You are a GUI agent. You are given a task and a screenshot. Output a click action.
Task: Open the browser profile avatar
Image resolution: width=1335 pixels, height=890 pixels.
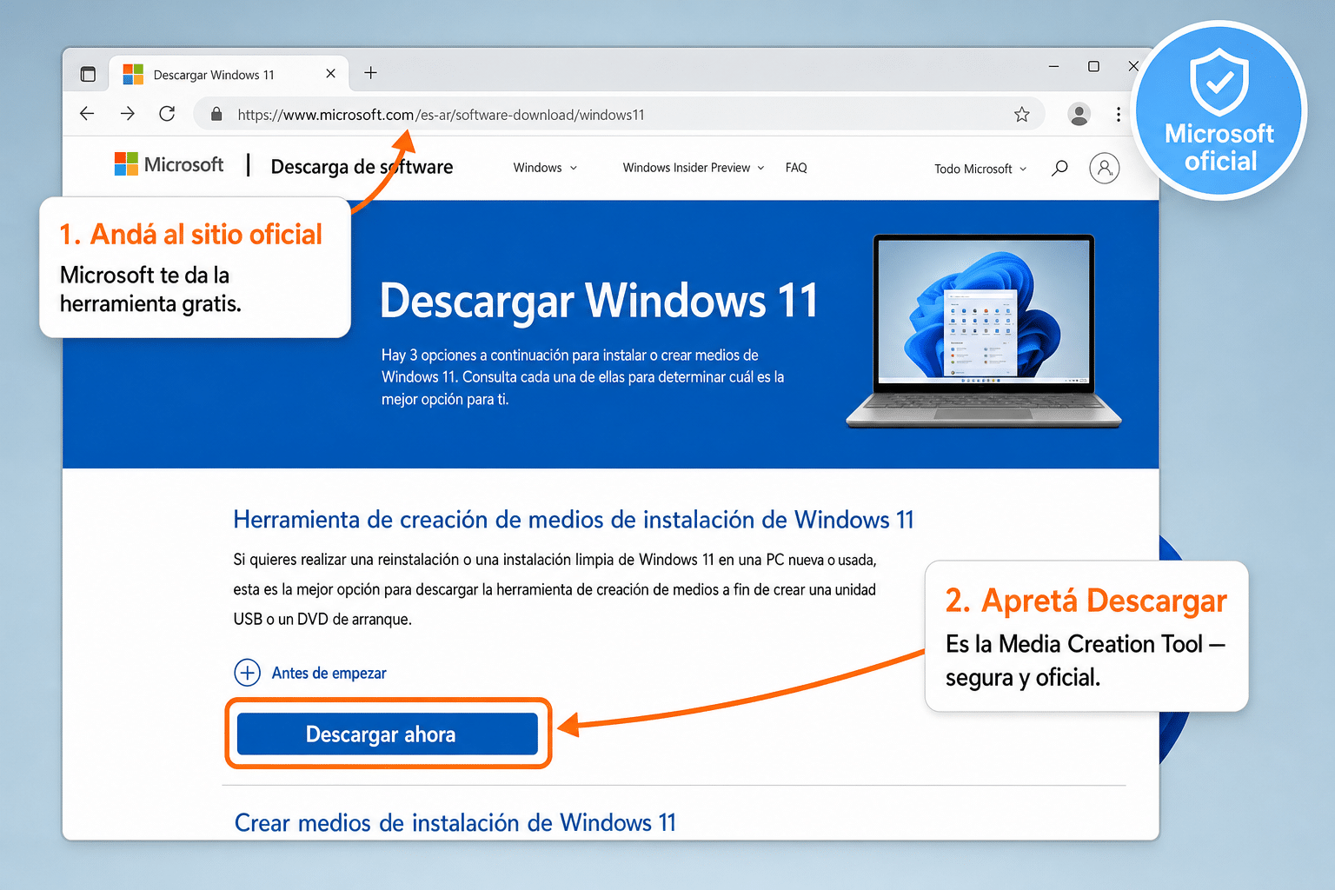[1079, 115]
